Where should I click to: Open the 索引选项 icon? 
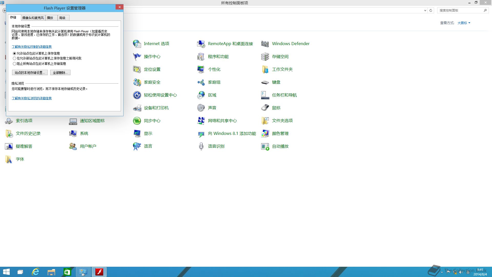pyautogui.click(x=9, y=121)
